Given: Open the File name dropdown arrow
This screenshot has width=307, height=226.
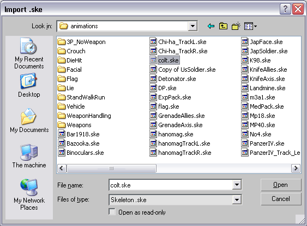Looking at the screenshot, I should pos(237,185).
